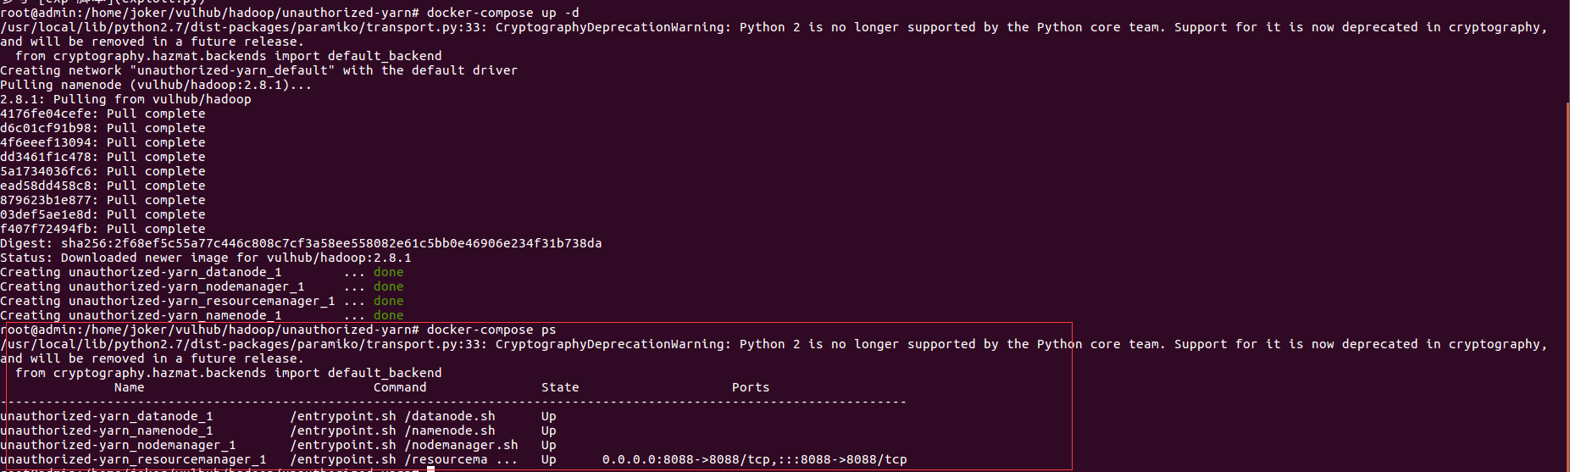Image resolution: width=1570 pixels, height=472 pixels.
Task: Click 'Status: Downloaded newer image' line
Action: tap(206, 258)
